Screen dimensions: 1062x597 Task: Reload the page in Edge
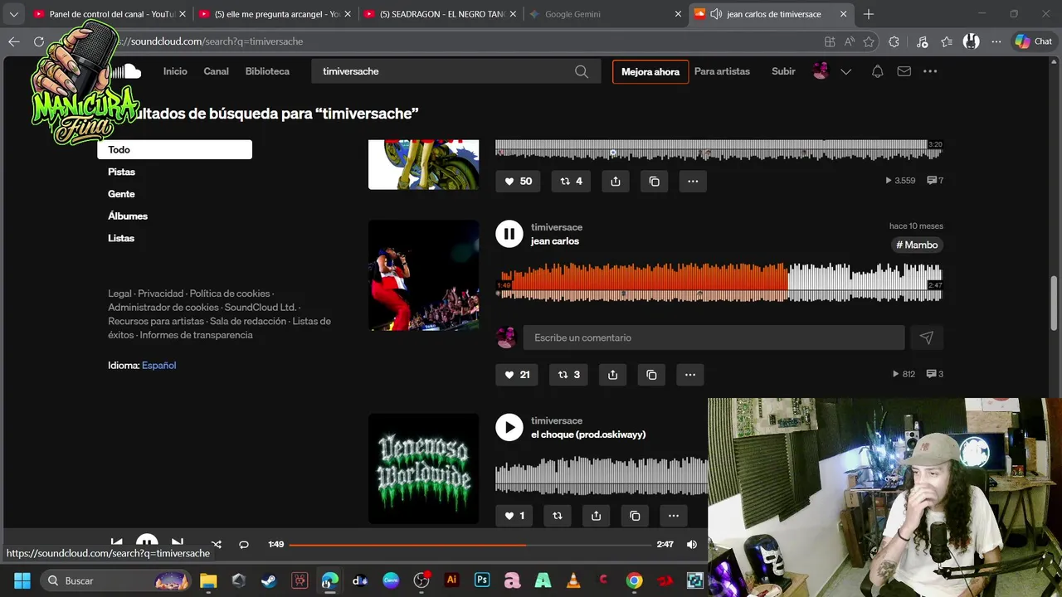click(39, 41)
